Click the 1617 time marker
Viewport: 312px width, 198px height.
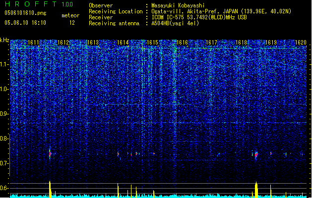coord(211,43)
